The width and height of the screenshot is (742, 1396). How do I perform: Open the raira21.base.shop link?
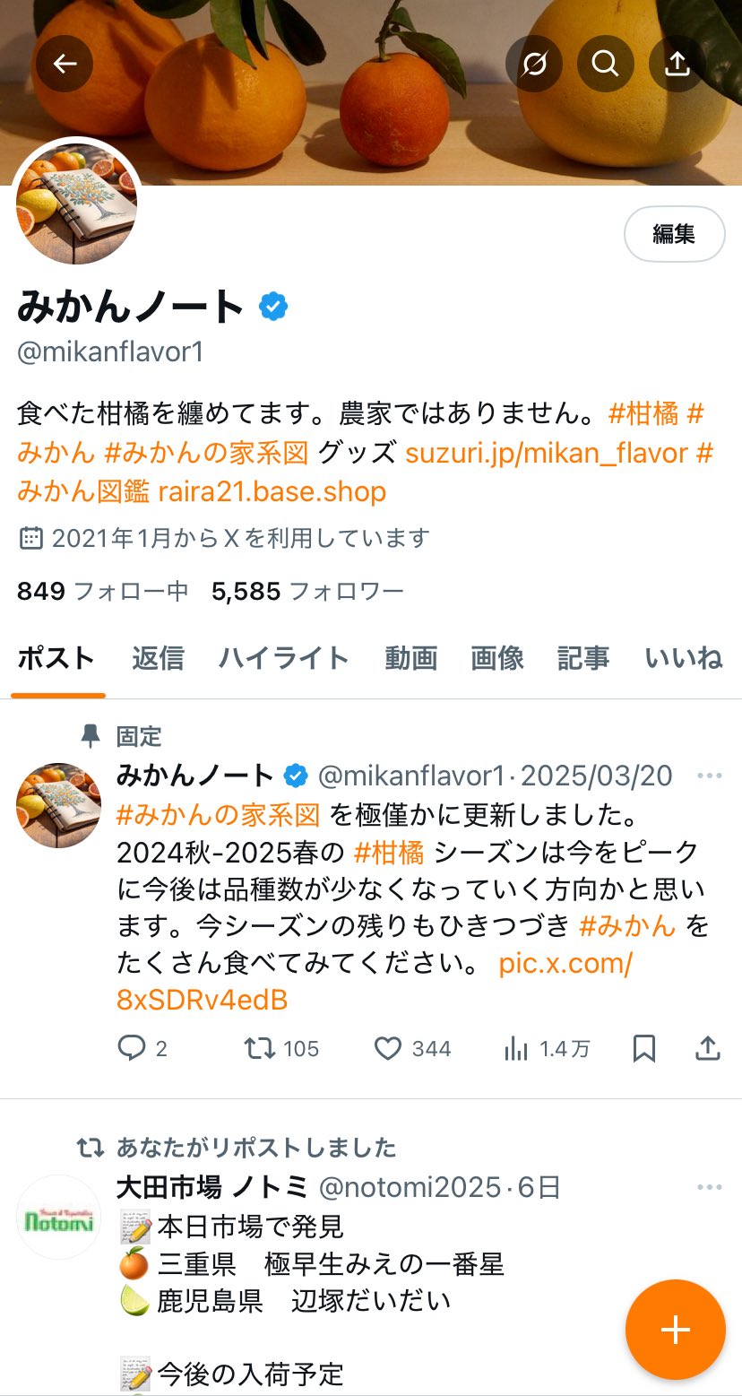(272, 491)
